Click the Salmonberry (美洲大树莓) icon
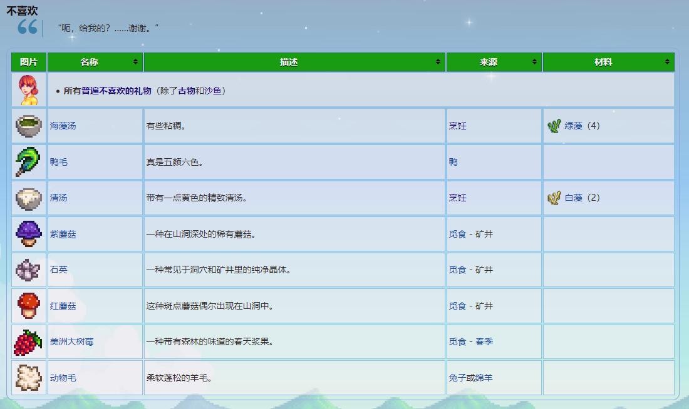The width and height of the screenshot is (689, 409). 28,342
